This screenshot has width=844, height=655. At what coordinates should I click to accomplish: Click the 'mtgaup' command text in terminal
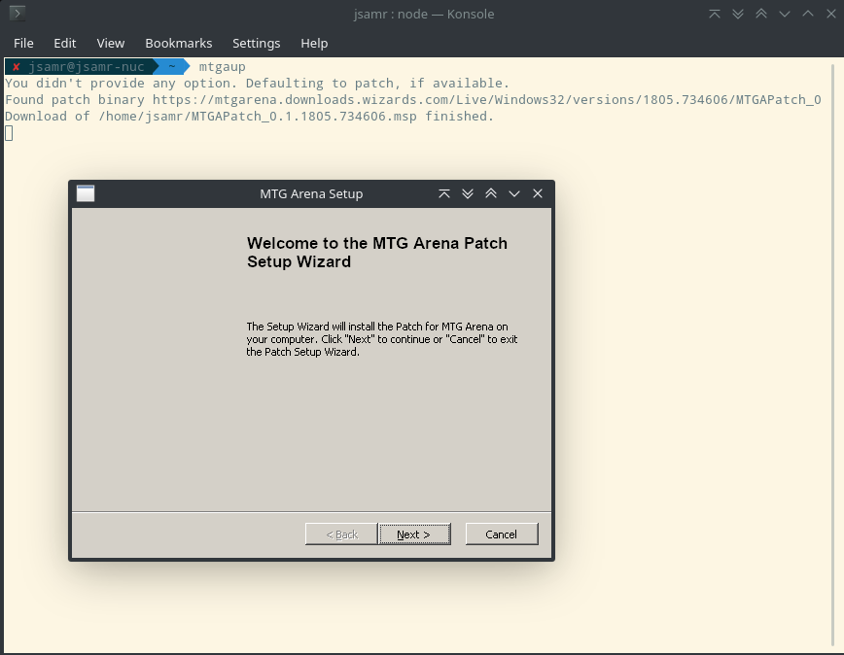223,67
